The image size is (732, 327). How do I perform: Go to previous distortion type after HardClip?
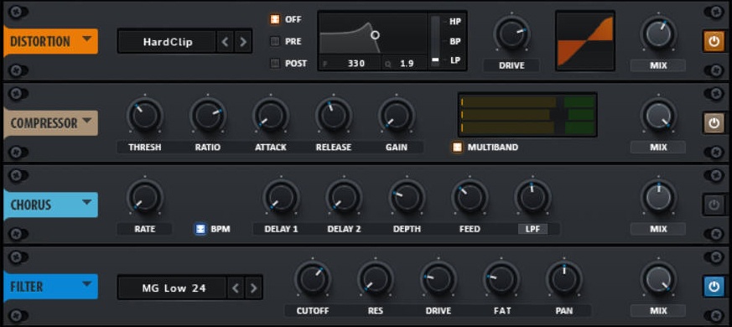[x=225, y=42]
